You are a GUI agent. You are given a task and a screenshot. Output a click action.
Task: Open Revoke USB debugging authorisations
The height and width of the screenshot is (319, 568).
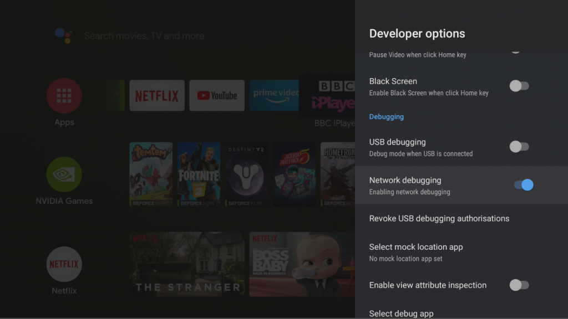point(461,218)
